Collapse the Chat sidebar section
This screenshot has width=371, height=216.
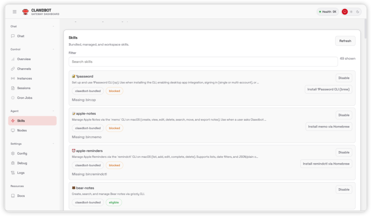click(x=53, y=27)
